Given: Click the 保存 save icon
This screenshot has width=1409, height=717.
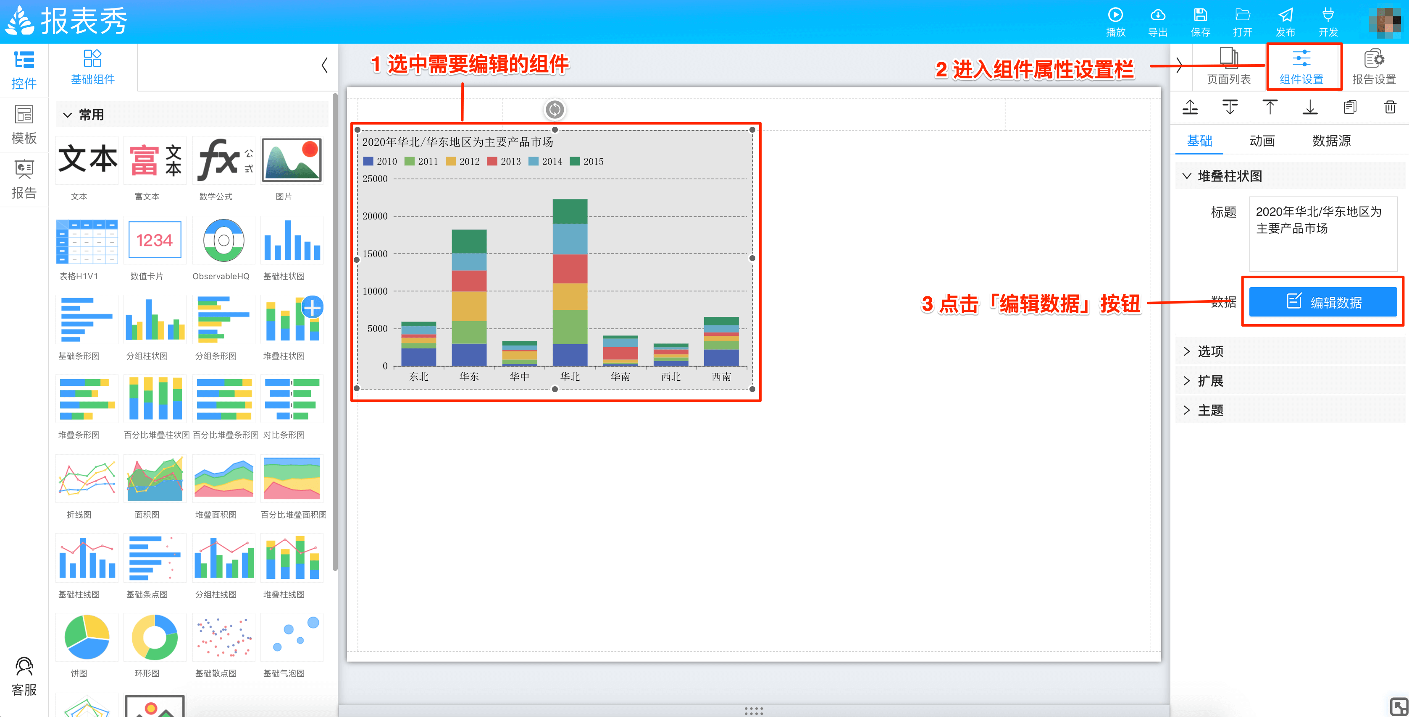Looking at the screenshot, I should click(x=1200, y=15).
